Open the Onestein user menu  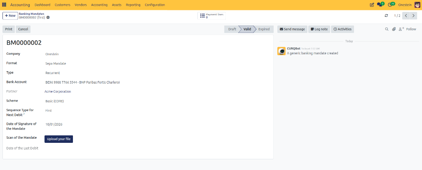tap(408, 5)
